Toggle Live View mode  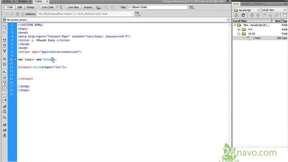[73, 7]
